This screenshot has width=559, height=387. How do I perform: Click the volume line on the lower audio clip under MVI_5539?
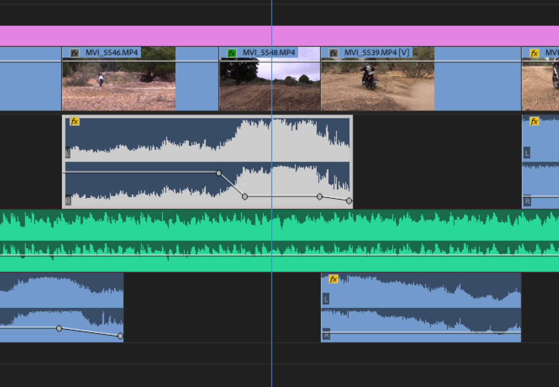[x=421, y=333]
